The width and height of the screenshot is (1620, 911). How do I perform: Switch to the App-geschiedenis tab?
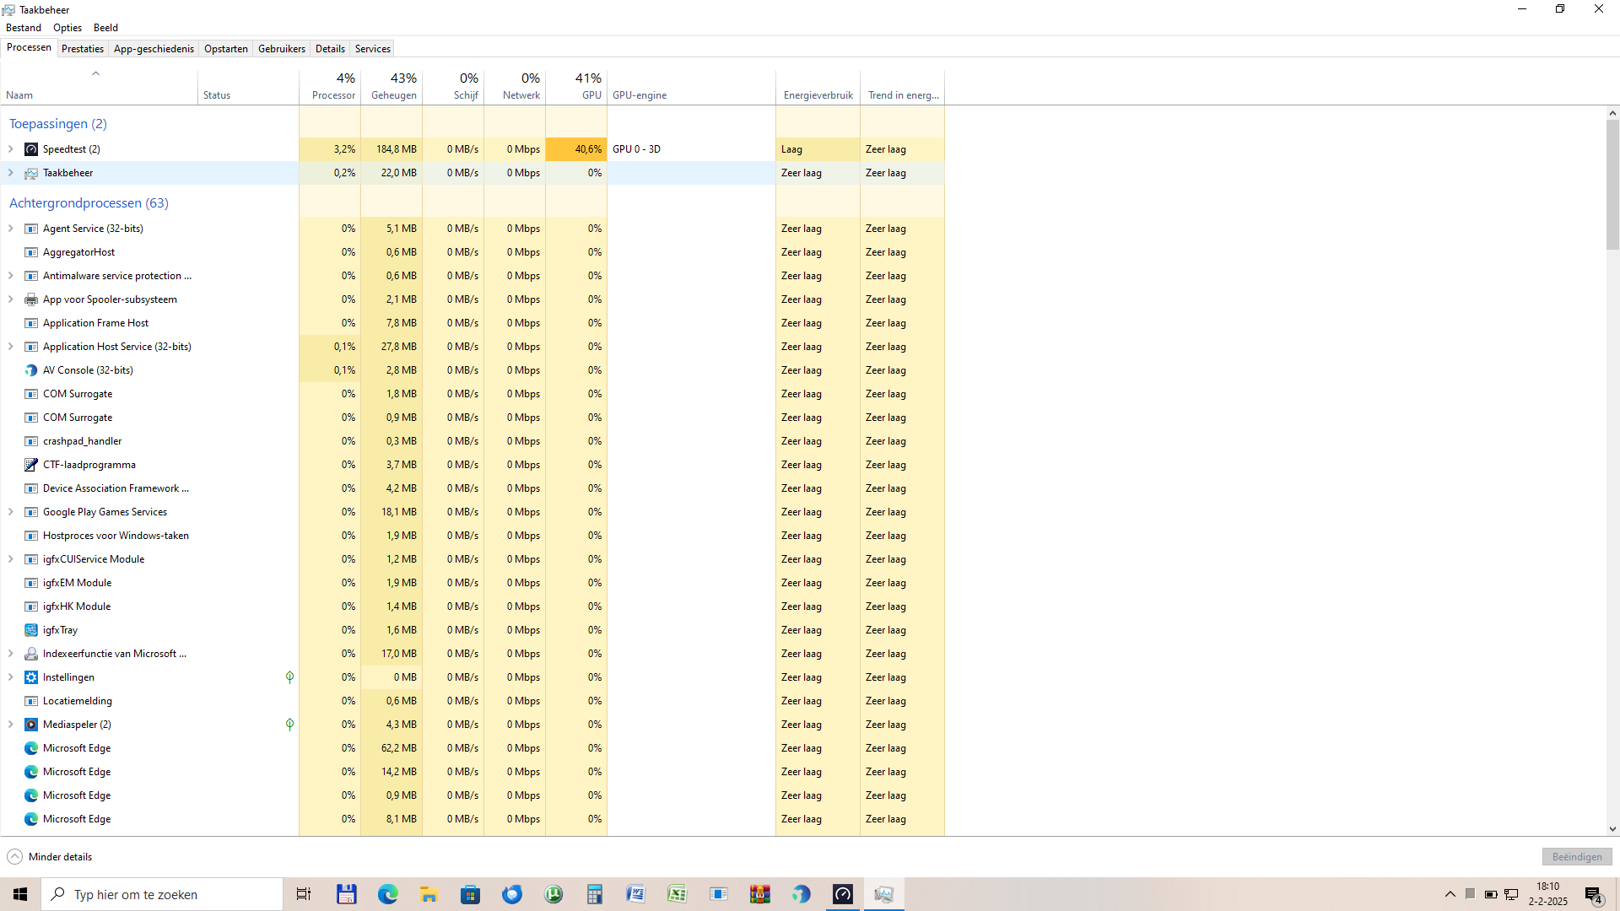pyautogui.click(x=154, y=49)
